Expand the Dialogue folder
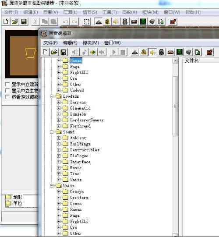Viewport: 219px width, 237px height. 59,156
